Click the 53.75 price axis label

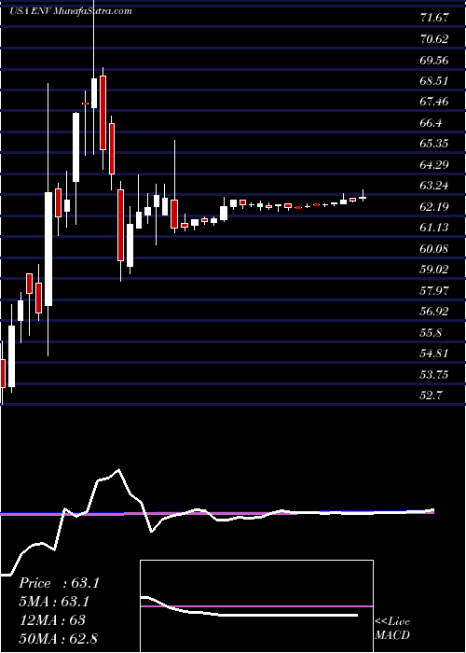[434, 374]
